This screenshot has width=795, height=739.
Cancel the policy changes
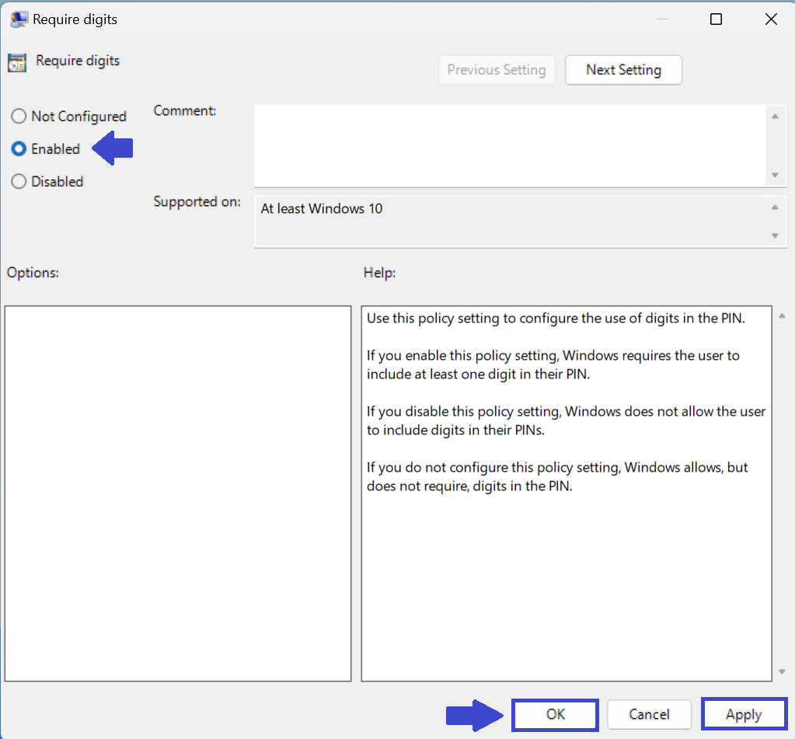click(649, 714)
